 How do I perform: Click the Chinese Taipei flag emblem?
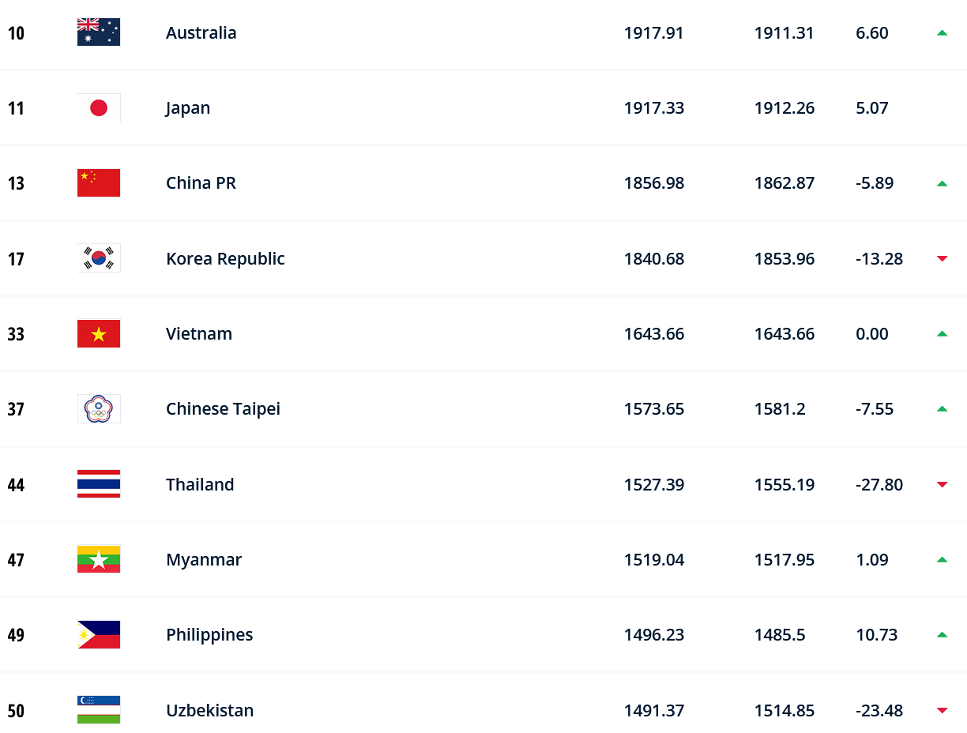[x=99, y=409]
